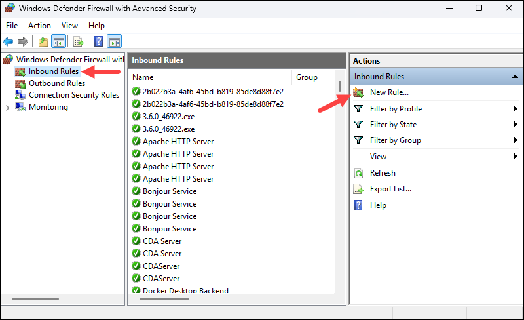Image resolution: width=524 pixels, height=320 pixels.
Task: Click Filter by State action
Action: pyautogui.click(x=393, y=125)
